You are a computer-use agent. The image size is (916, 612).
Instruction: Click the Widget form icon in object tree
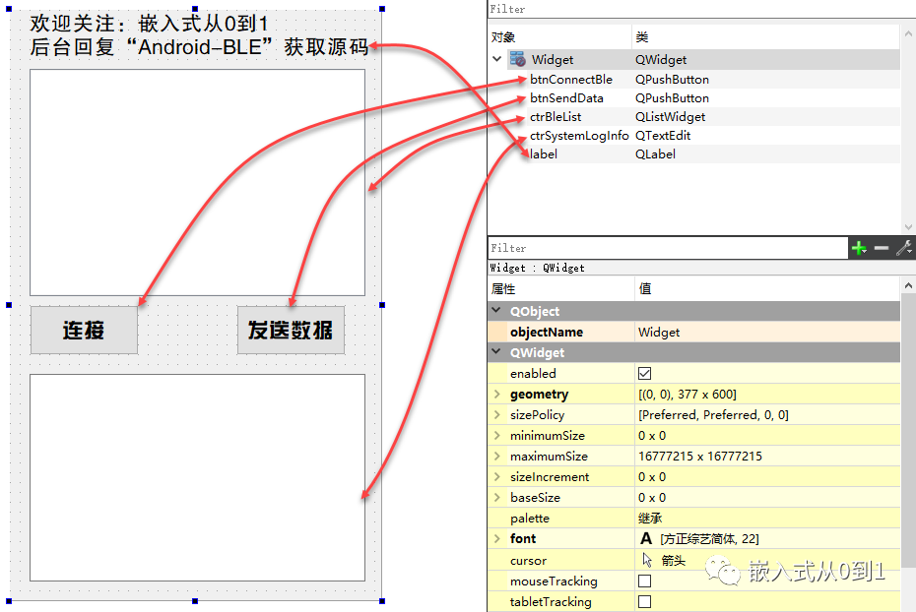(x=517, y=59)
